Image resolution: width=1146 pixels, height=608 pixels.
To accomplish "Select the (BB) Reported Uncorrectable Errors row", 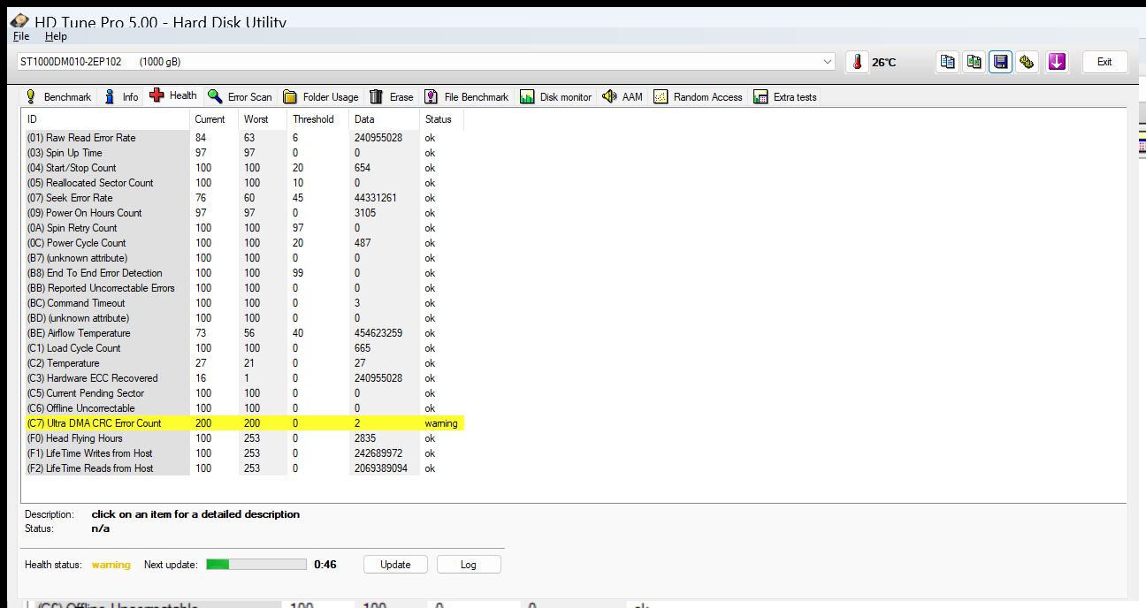I will pyautogui.click(x=243, y=288).
